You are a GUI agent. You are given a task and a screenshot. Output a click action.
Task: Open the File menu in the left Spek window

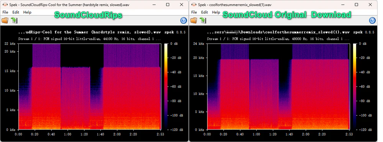click(5, 12)
